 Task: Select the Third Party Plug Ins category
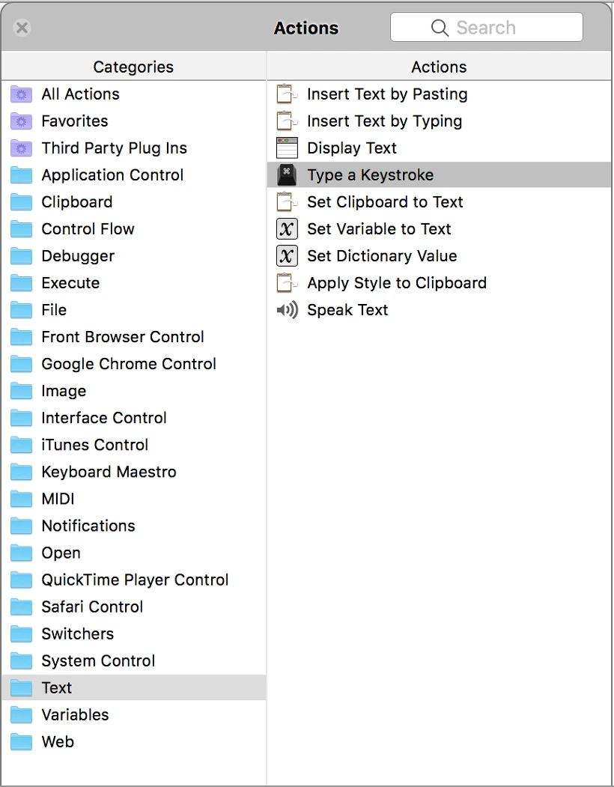coord(133,148)
